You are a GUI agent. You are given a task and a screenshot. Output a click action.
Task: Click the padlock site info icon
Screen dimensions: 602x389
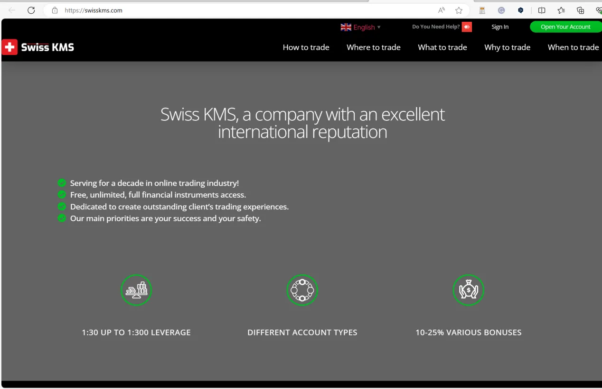click(55, 10)
